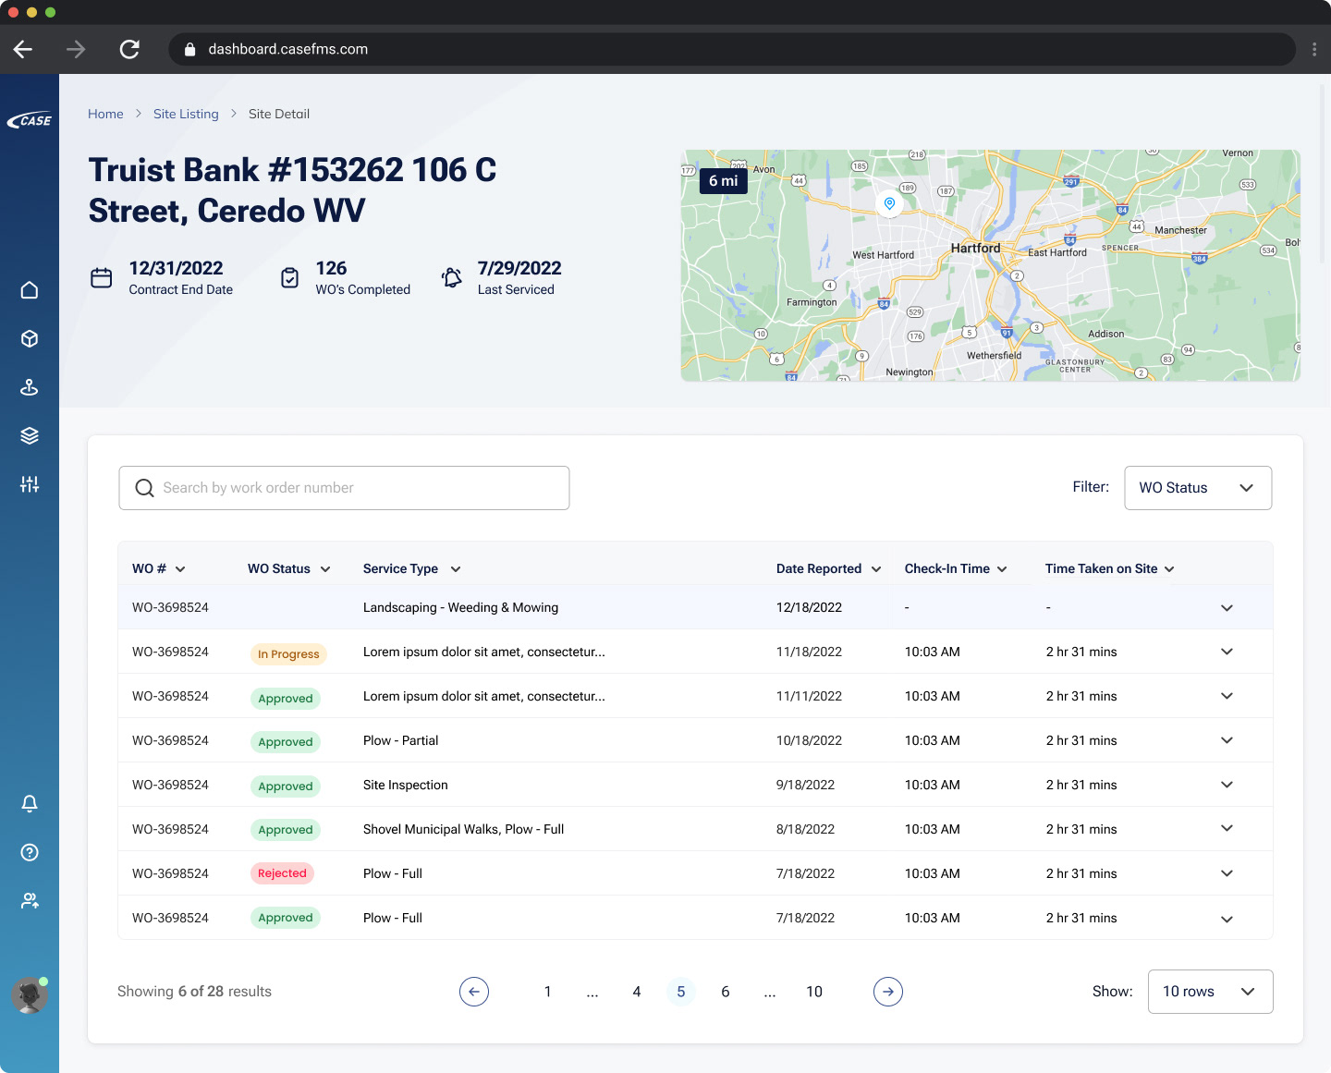This screenshot has width=1331, height=1073.
Task: Go to next page arrow
Action: point(888,992)
